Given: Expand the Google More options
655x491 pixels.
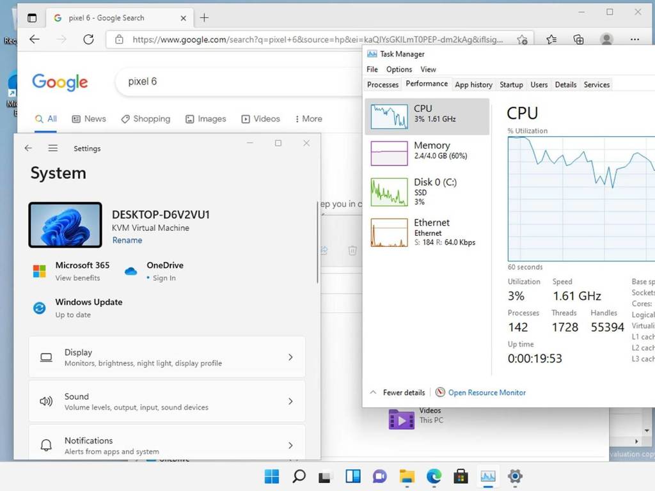Looking at the screenshot, I should tap(309, 119).
